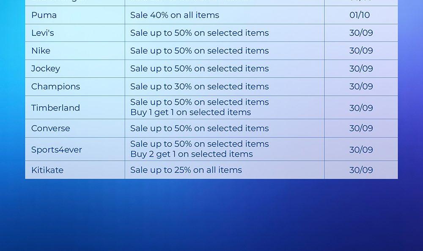Viewport: 423px width, 251px height.
Task: Click the 01/10 date for Puma
Action: (x=360, y=15)
